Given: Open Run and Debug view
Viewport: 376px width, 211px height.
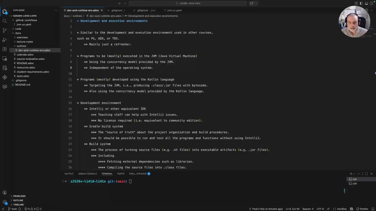Looking at the screenshot, I should pos(4,40).
